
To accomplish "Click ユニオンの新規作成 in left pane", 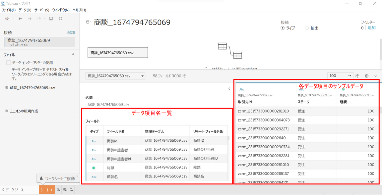I will click(x=24, y=111).
